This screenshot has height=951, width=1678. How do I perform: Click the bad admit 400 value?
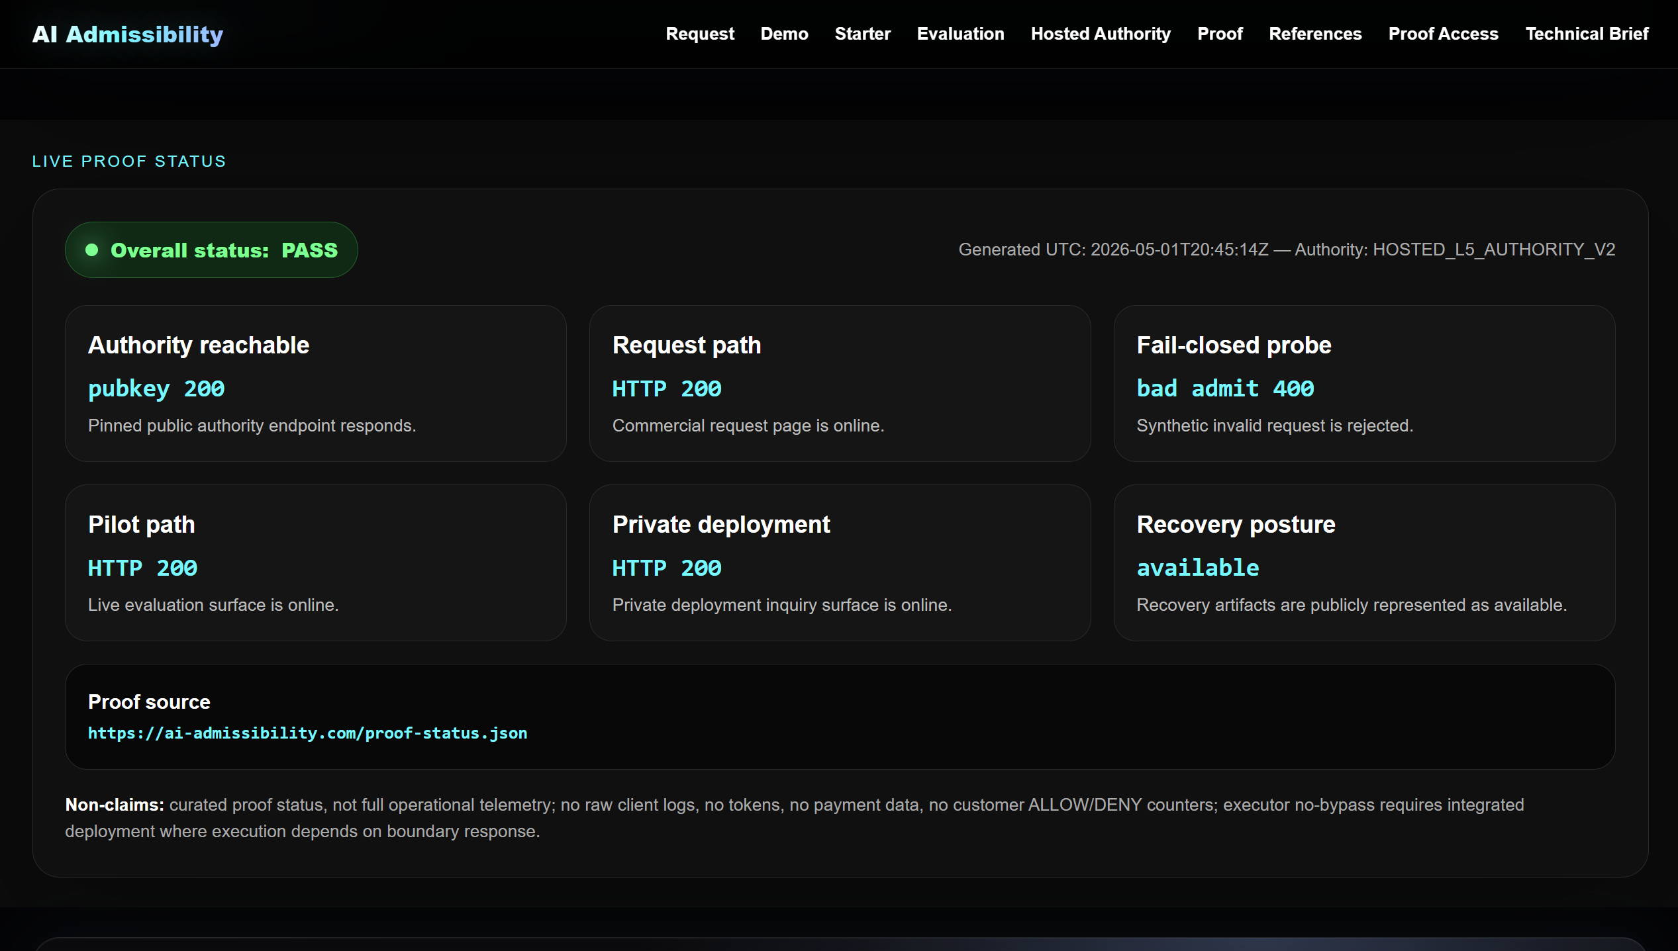1225,388
